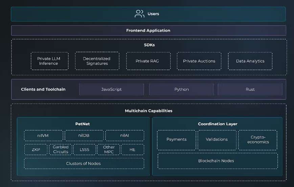Image resolution: width=294 pixels, height=187 pixels.
Task: Click the Clients and Toolchain label
Action: pos(43,89)
